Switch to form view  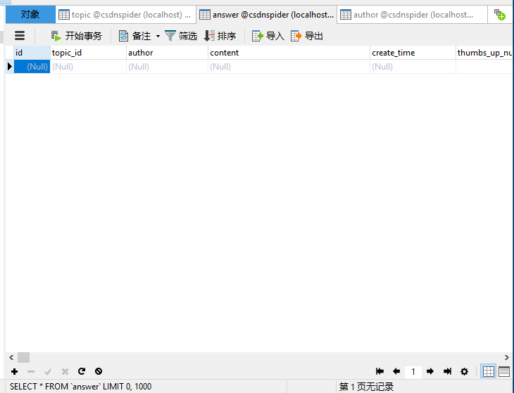tap(504, 371)
